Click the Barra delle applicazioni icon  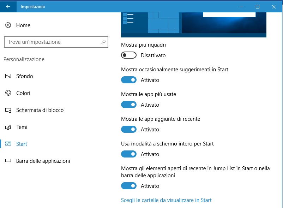pyautogui.click(x=8, y=161)
